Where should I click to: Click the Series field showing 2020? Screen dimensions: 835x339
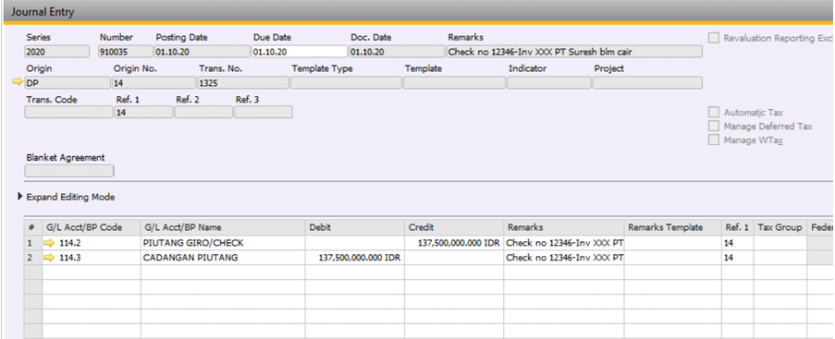pyautogui.click(x=57, y=52)
